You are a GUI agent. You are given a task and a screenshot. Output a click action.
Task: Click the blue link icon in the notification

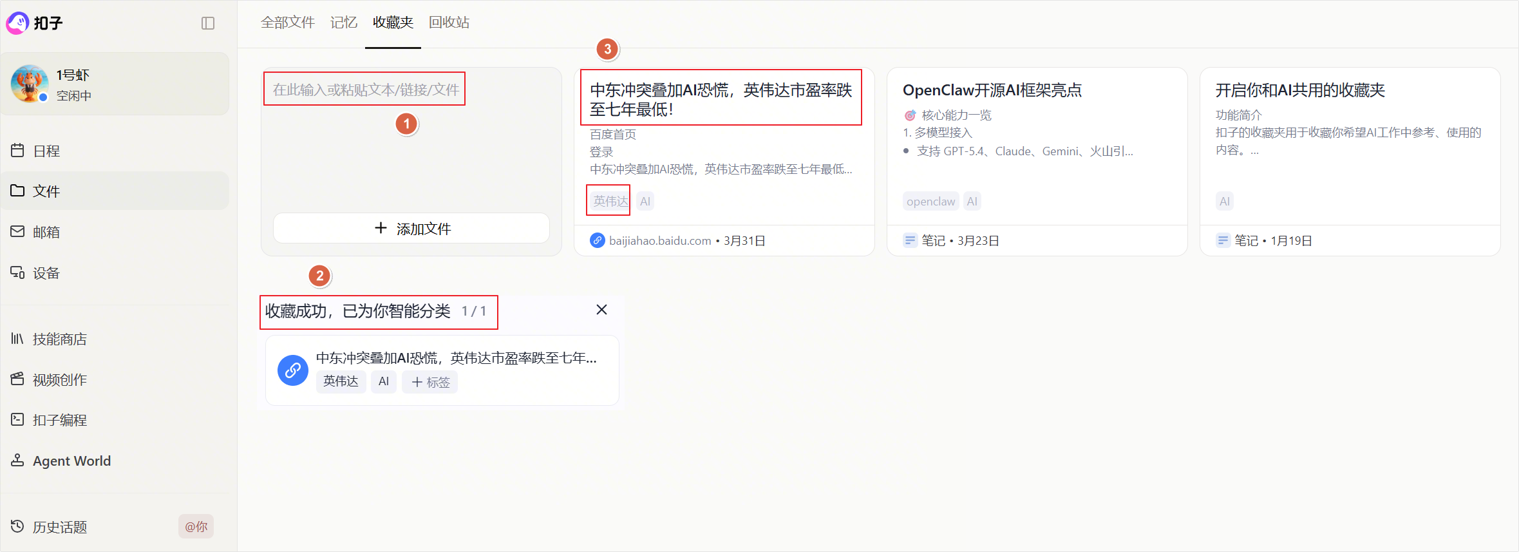click(293, 370)
